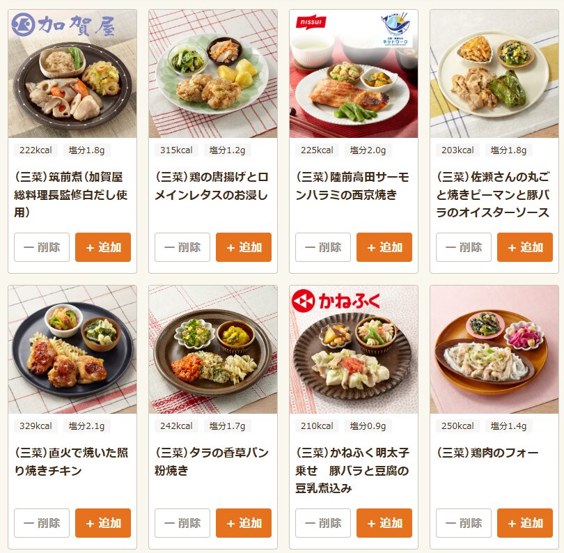
Task: Open the タラの香草パン粉焼き photo
Action: click(213, 350)
